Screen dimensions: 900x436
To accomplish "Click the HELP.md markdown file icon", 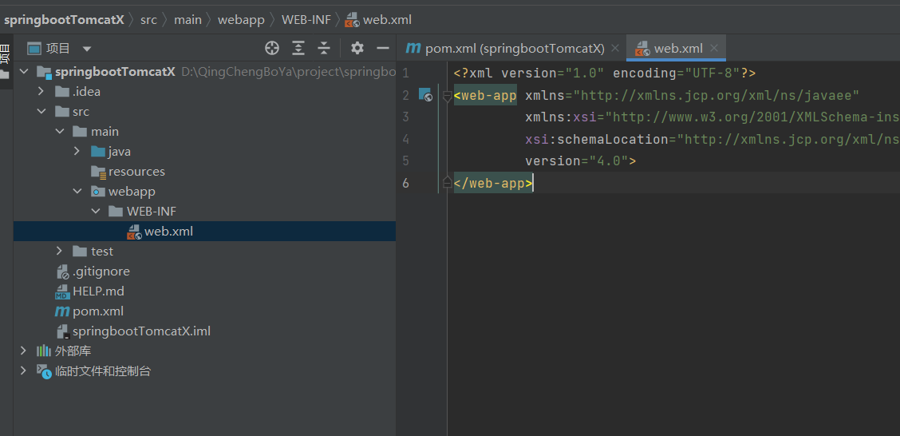I will tap(62, 291).
